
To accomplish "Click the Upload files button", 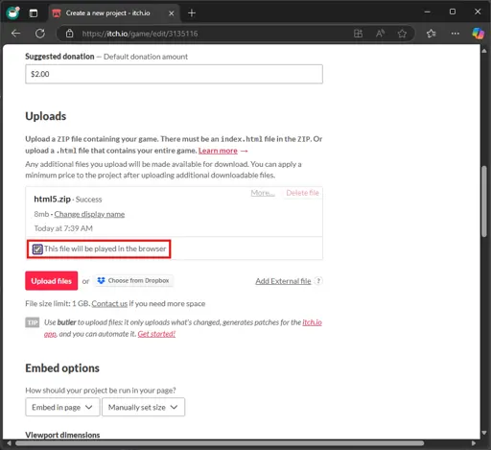I will [52, 281].
